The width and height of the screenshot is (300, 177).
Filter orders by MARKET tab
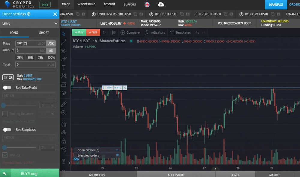pos(274,175)
